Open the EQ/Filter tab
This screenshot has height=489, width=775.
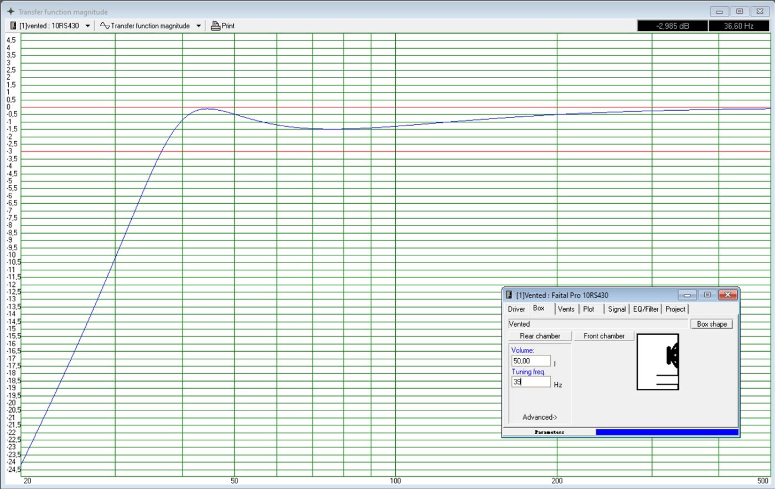(645, 309)
